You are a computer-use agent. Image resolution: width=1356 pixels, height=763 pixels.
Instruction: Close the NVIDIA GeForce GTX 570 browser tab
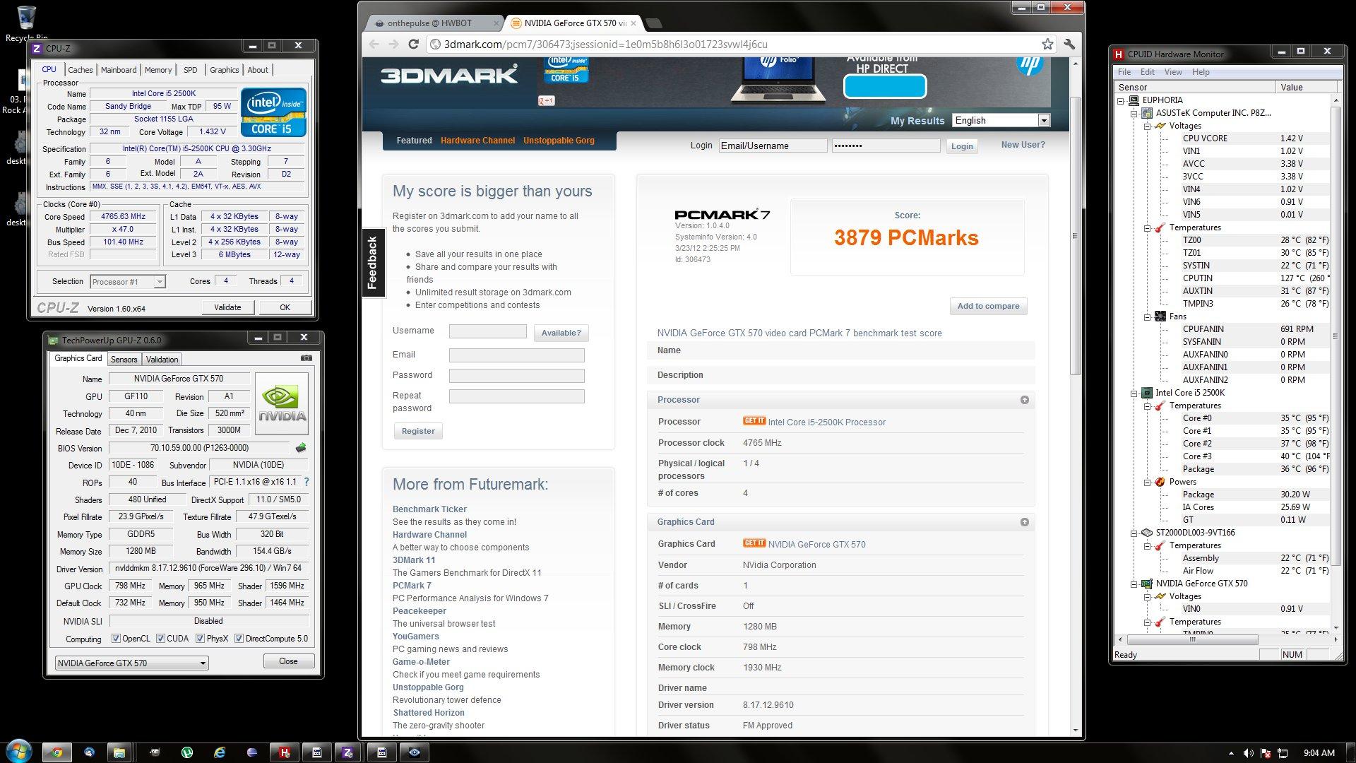coord(634,23)
